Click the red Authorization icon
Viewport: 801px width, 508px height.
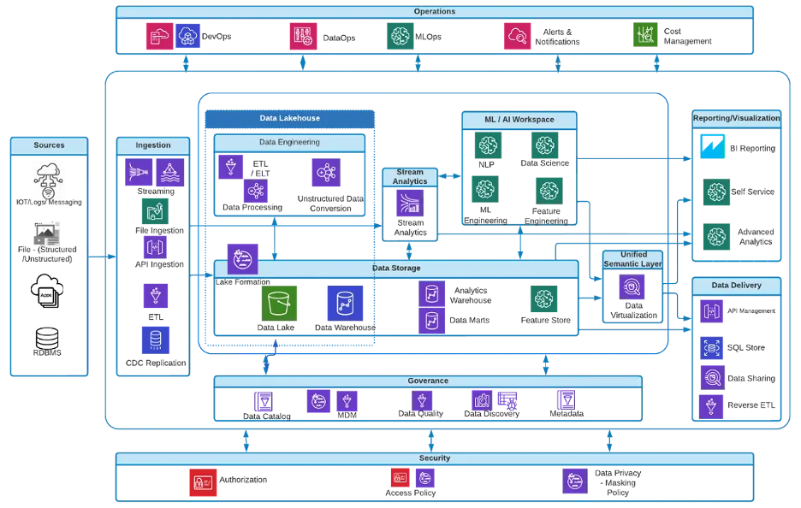203,482
